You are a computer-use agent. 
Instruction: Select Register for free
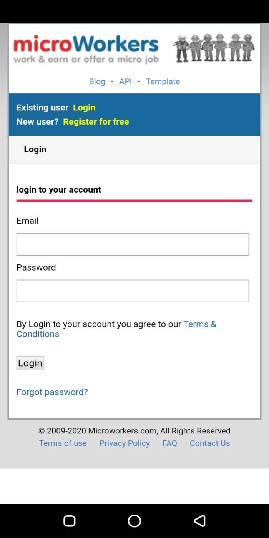pyautogui.click(x=96, y=122)
